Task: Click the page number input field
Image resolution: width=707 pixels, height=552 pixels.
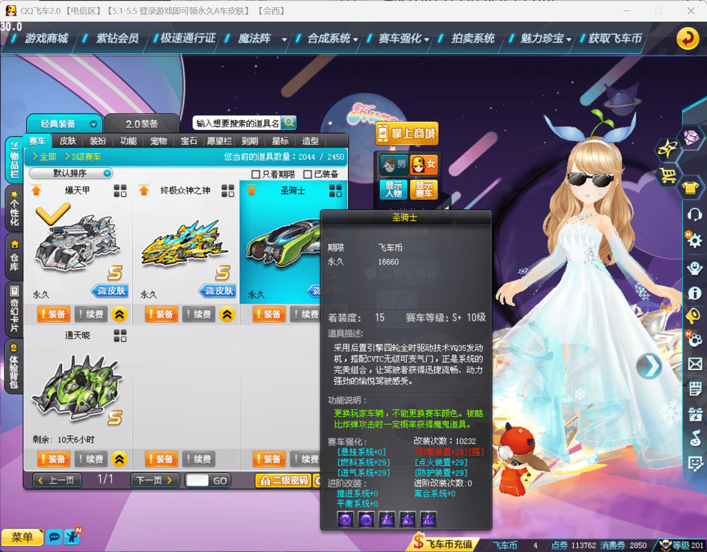Action: click(198, 480)
